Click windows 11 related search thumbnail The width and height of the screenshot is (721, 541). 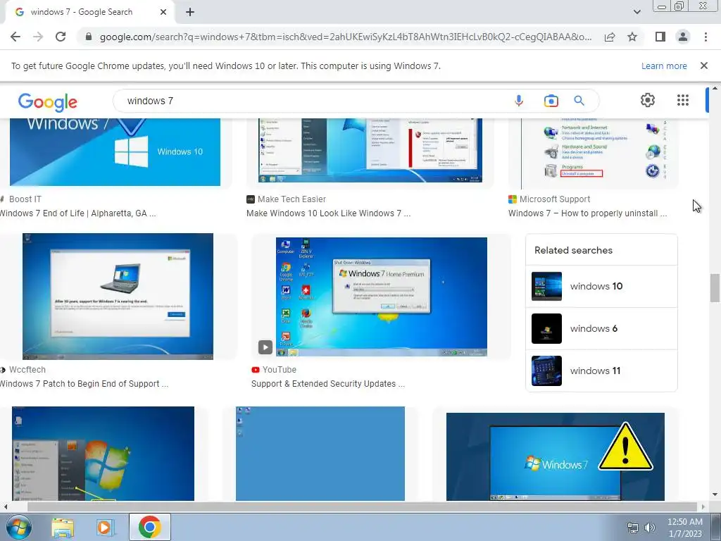pyautogui.click(x=546, y=371)
